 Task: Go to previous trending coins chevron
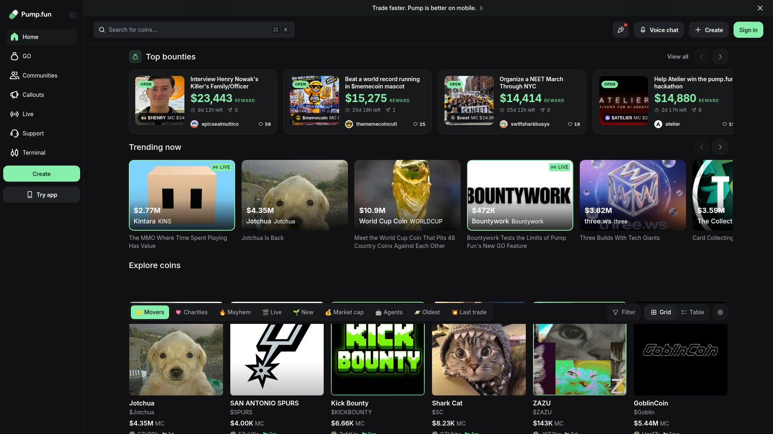(x=701, y=147)
